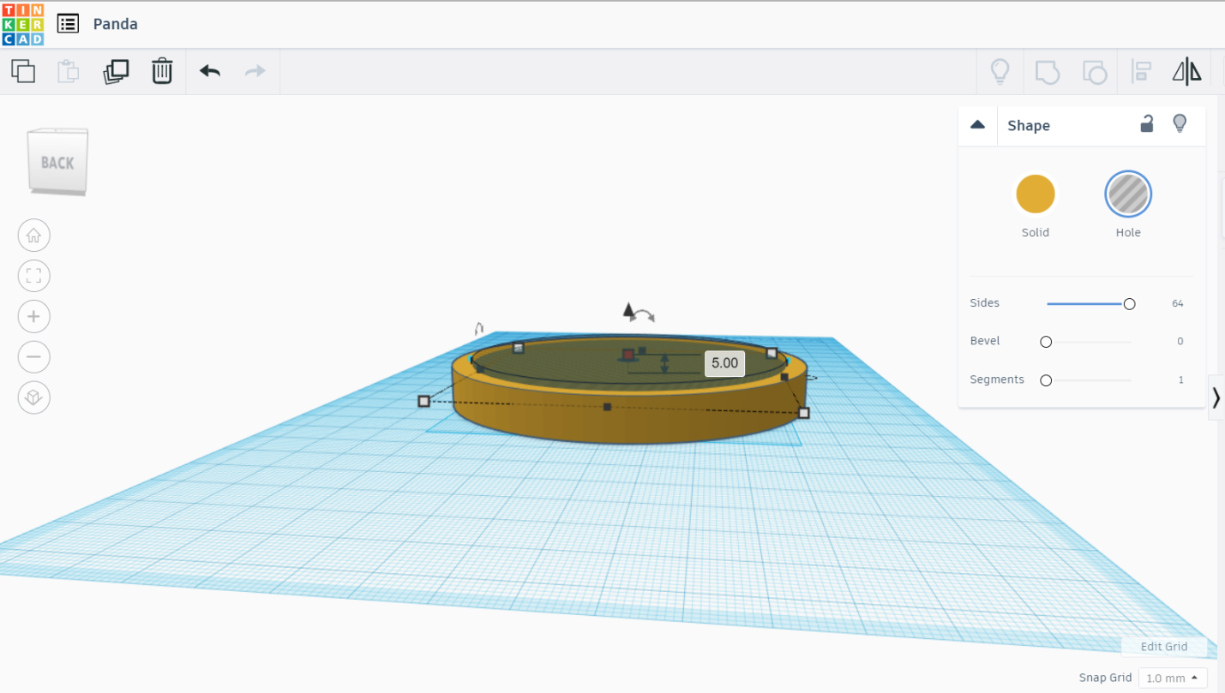Screen dimensions: 1225x693
Task: Collapse the Shape panel with arrow
Action: 977,125
